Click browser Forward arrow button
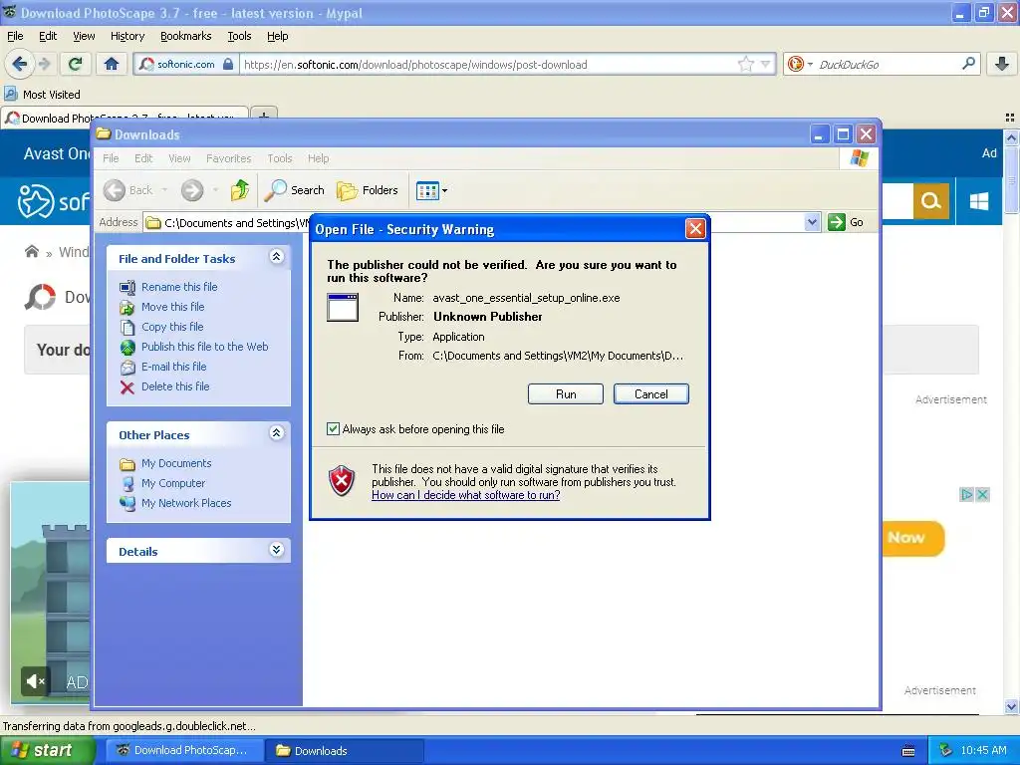The height and width of the screenshot is (765, 1020). click(44, 64)
